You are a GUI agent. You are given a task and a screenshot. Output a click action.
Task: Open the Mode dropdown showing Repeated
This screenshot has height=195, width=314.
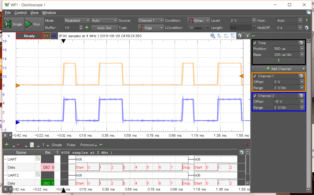coord(77,20)
